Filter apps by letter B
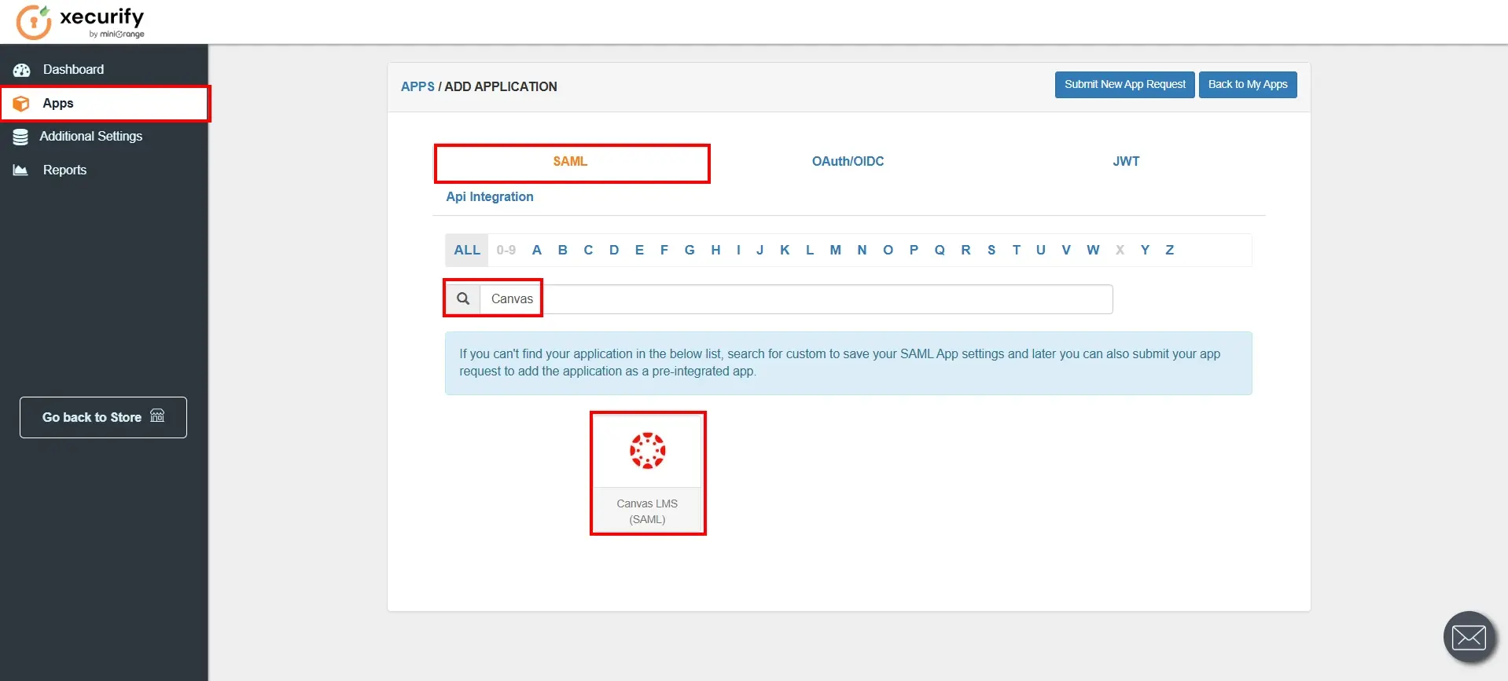 click(x=563, y=250)
